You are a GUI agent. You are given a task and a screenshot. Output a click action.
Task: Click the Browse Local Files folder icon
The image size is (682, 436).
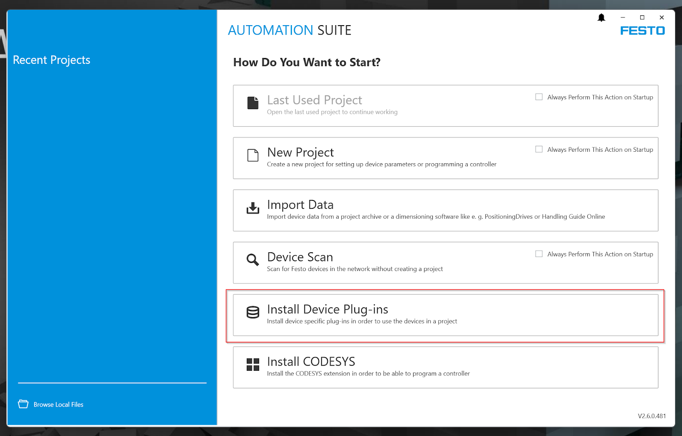[x=23, y=404]
